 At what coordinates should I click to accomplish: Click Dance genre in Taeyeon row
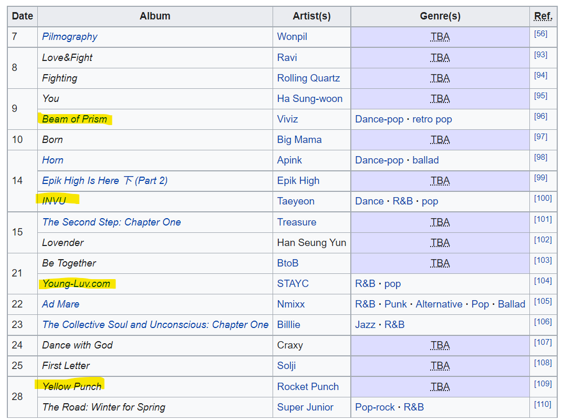coord(369,201)
